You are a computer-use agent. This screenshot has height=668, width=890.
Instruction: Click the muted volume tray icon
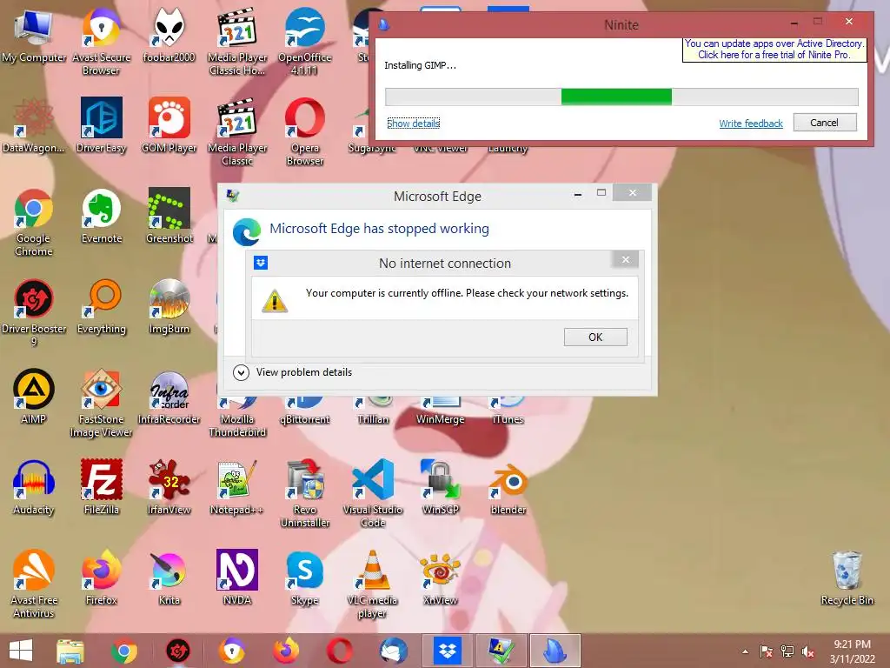pyautogui.click(x=807, y=652)
